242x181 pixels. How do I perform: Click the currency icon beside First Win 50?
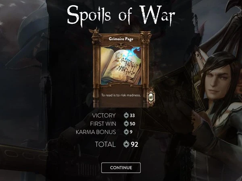[x=126, y=123]
